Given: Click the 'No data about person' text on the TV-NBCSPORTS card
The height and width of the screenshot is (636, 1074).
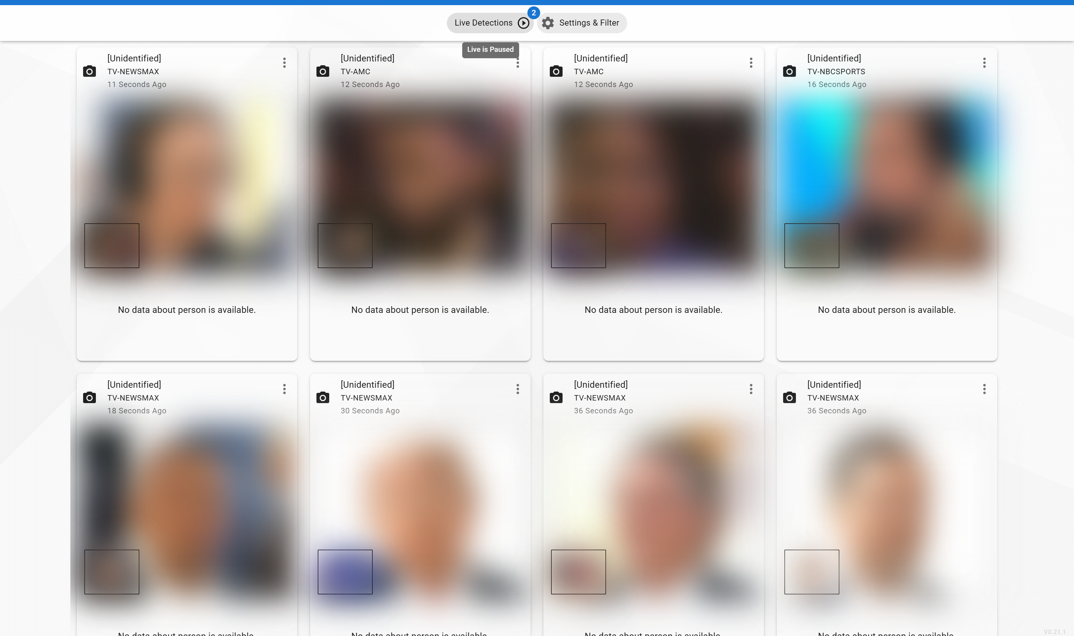Looking at the screenshot, I should click(886, 310).
